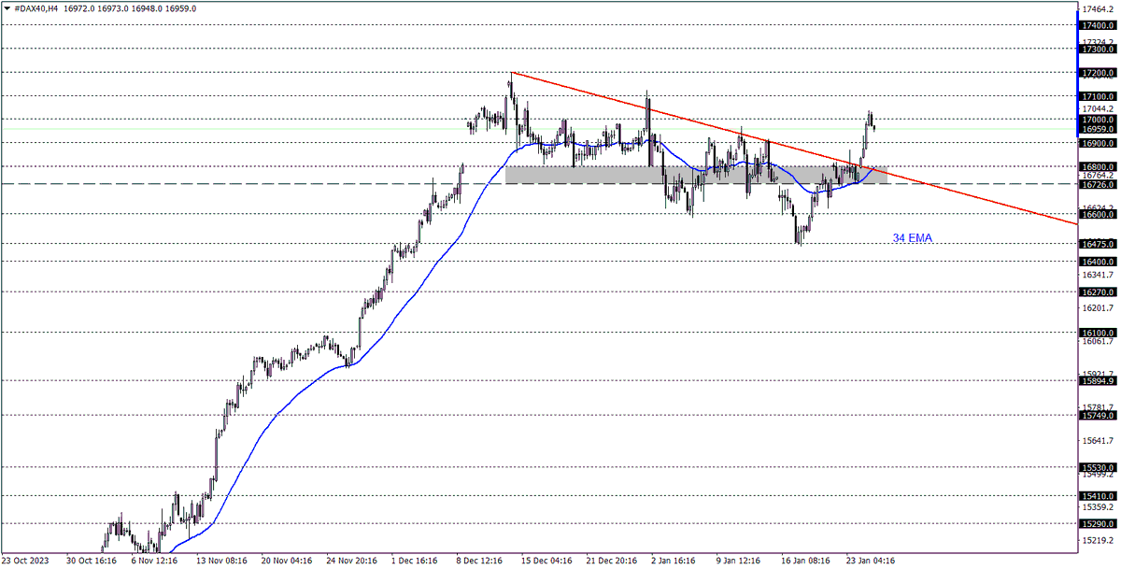The width and height of the screenshot is (1121, 569).
Task: Click the '13 Nov 08:16' time label
Action: pos(220,561)
